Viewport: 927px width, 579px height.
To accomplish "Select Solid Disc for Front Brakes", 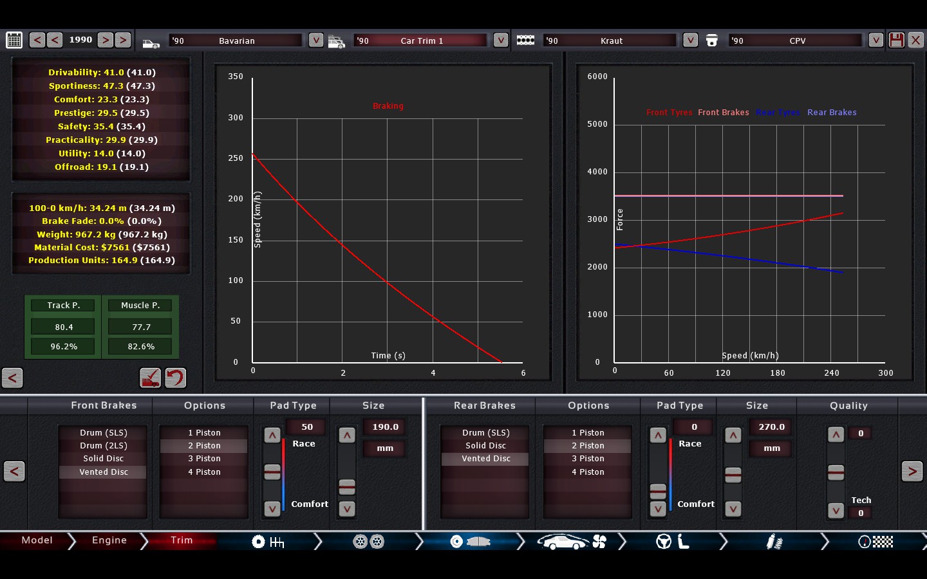I will [x=103, y=459].
